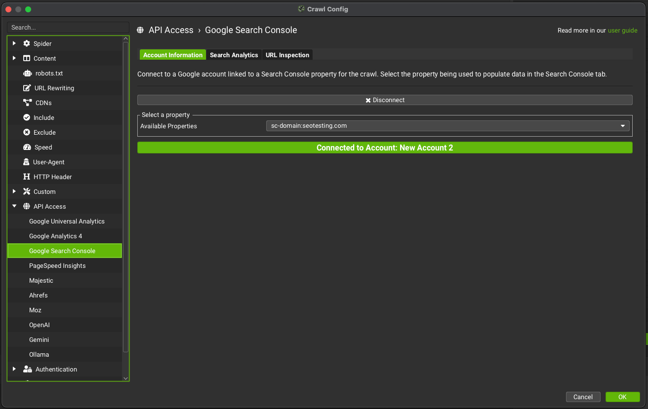Open the Available Properties dropdown
648x409 pixels.
[448, 126]
